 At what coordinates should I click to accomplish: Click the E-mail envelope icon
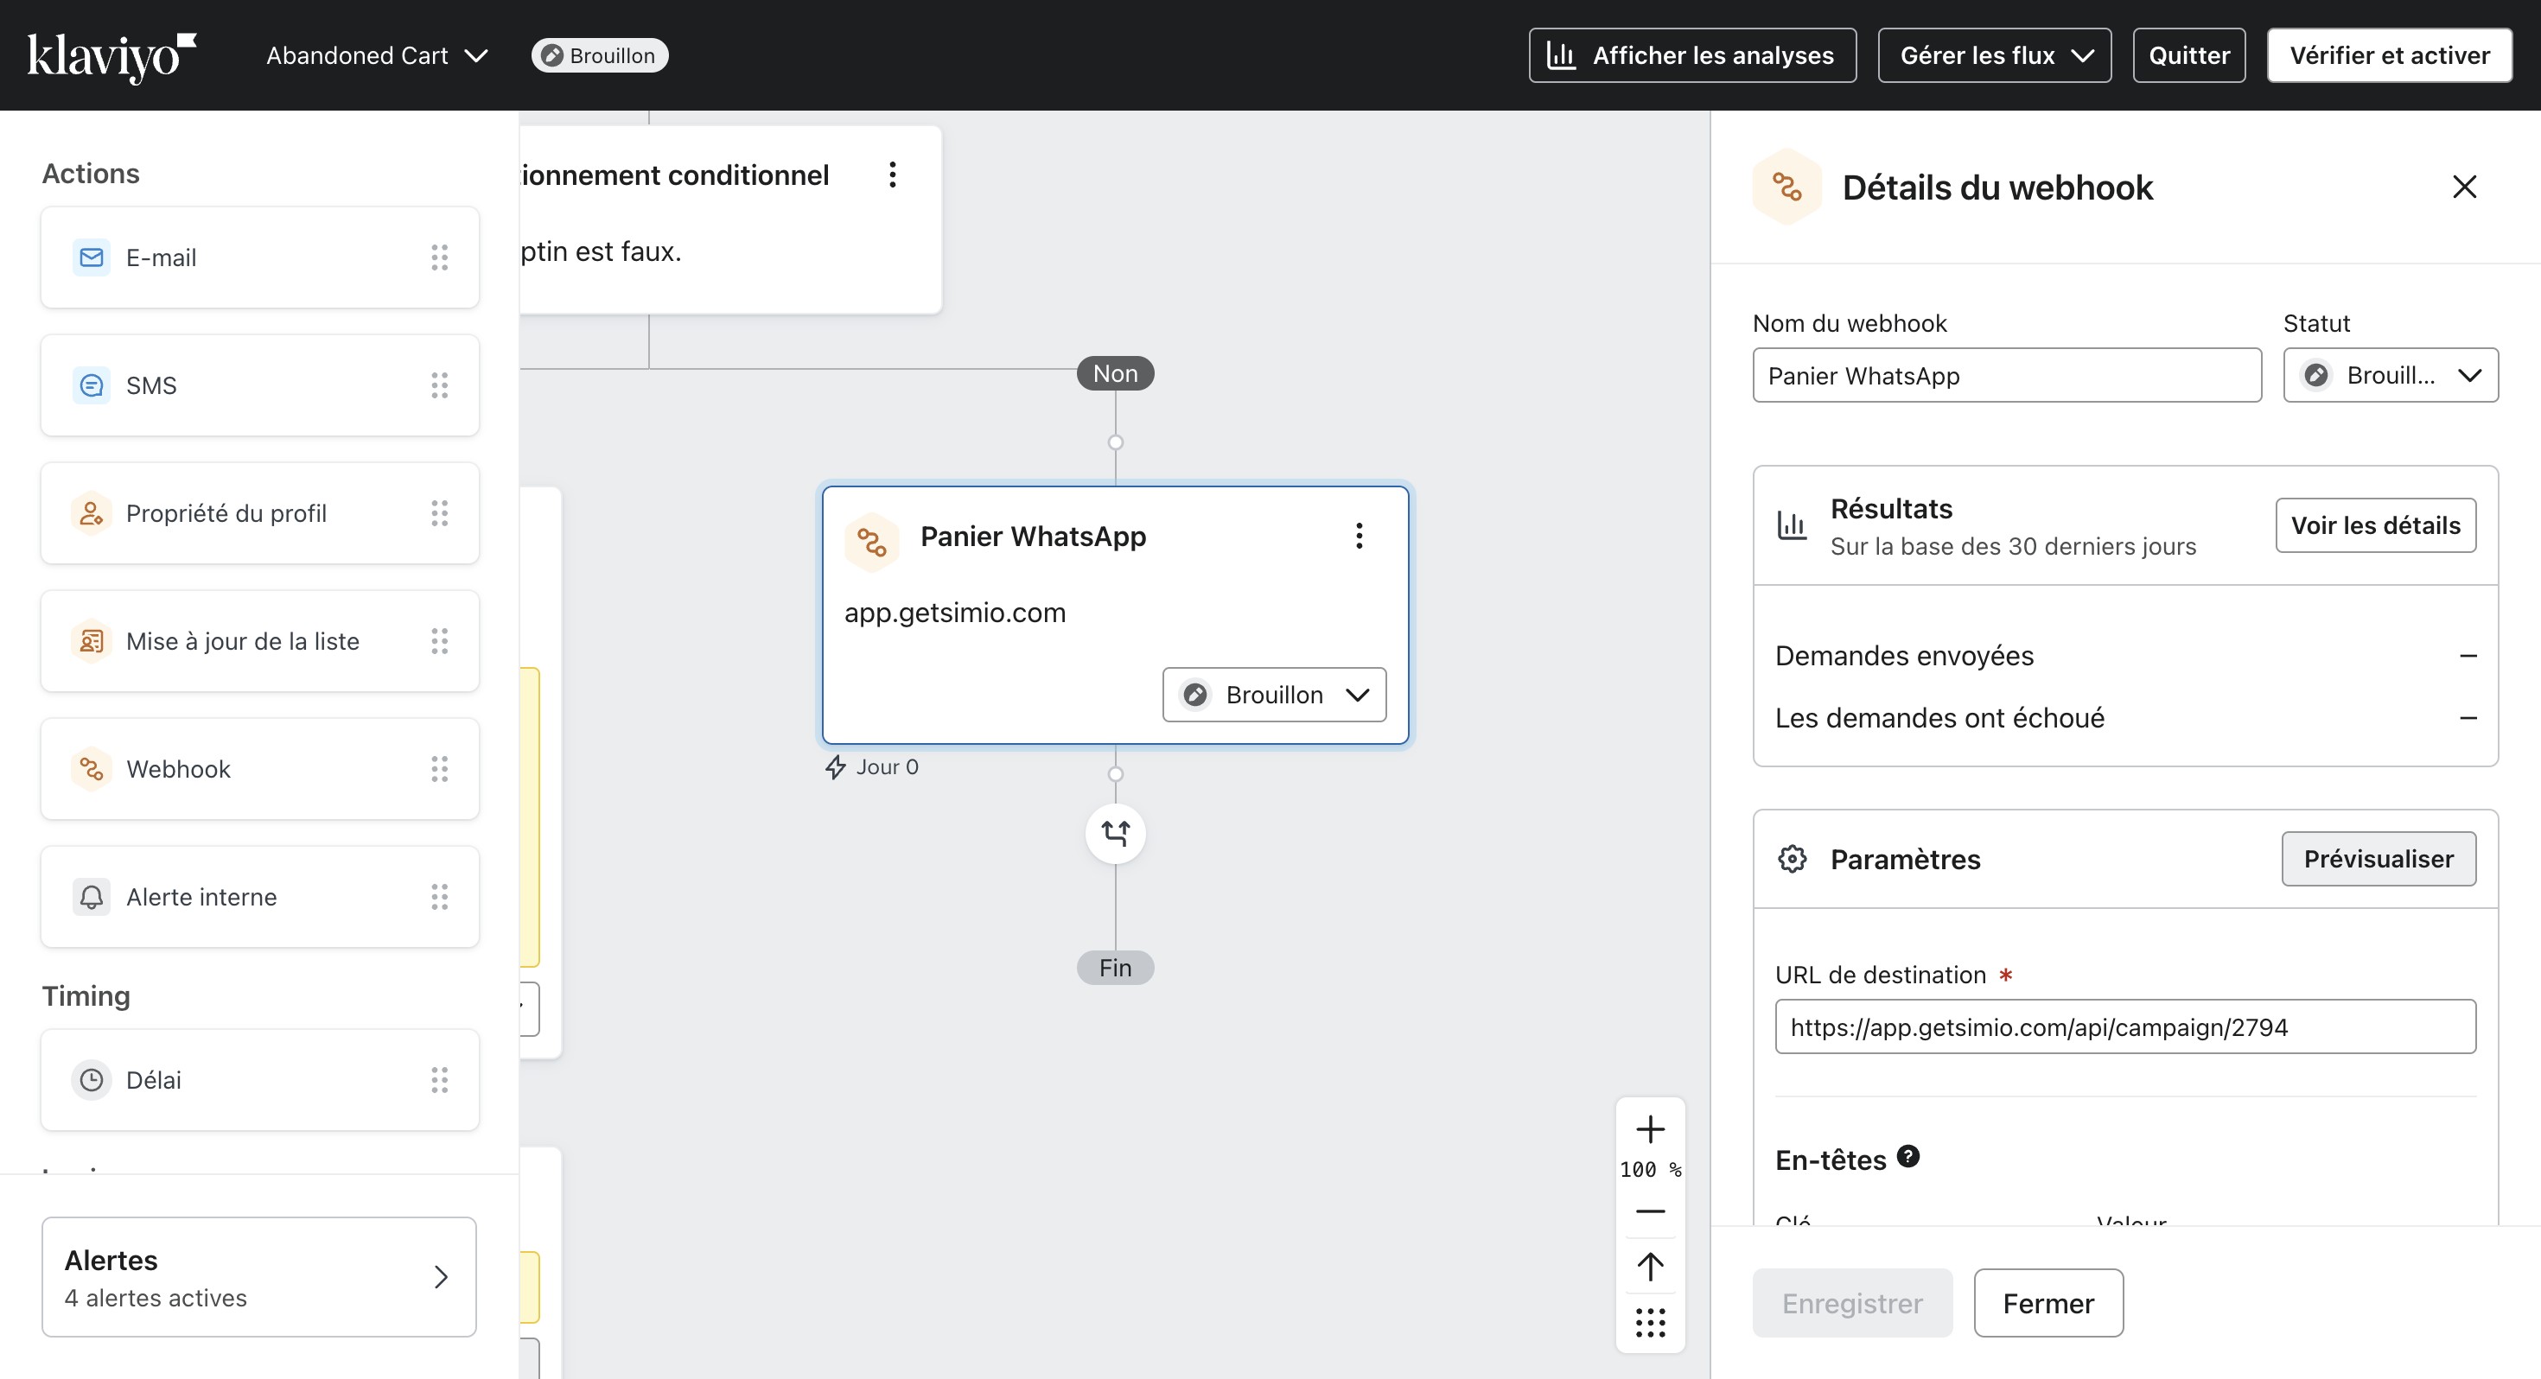(91, 257)
